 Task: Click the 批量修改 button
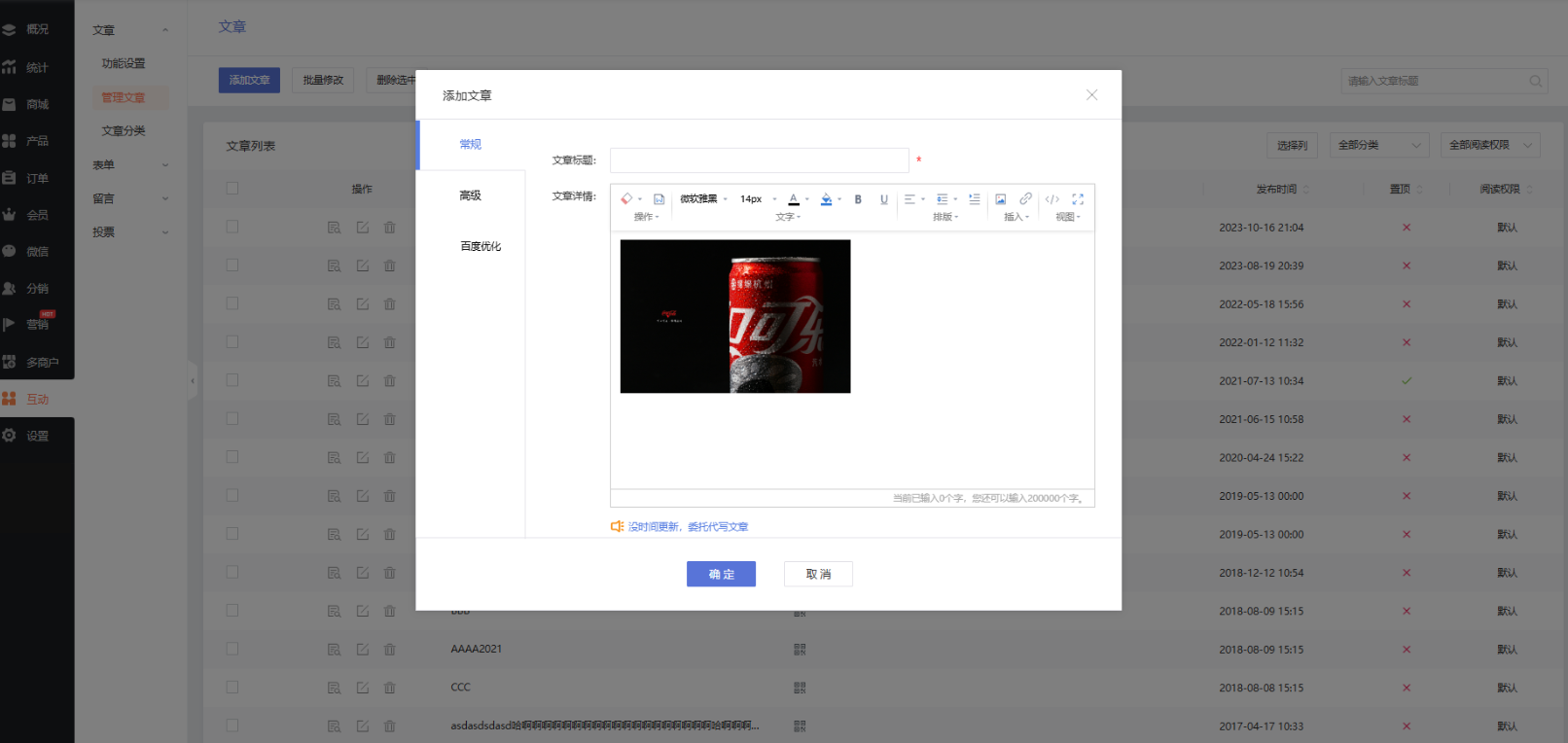coord(323,80)
